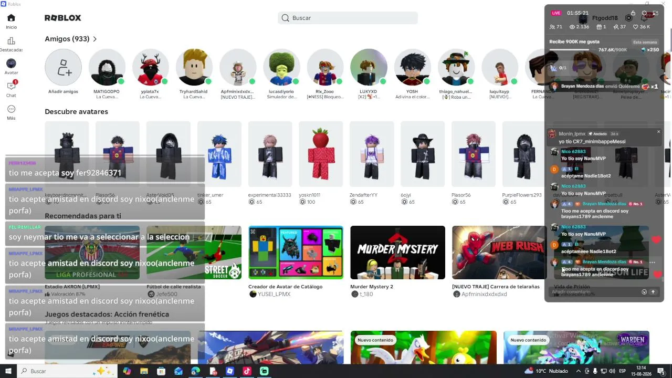Open Microsoft Store from taskbar

click(161, 371)
